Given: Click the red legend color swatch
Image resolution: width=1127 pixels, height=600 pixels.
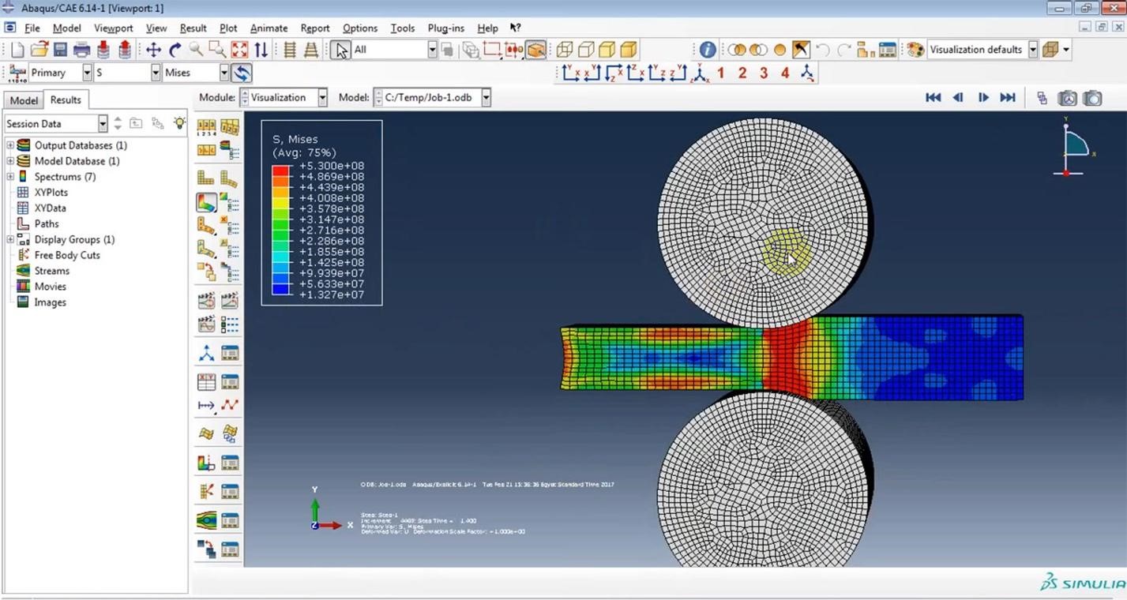Looking at the screenshot, I should pos(280,171).
